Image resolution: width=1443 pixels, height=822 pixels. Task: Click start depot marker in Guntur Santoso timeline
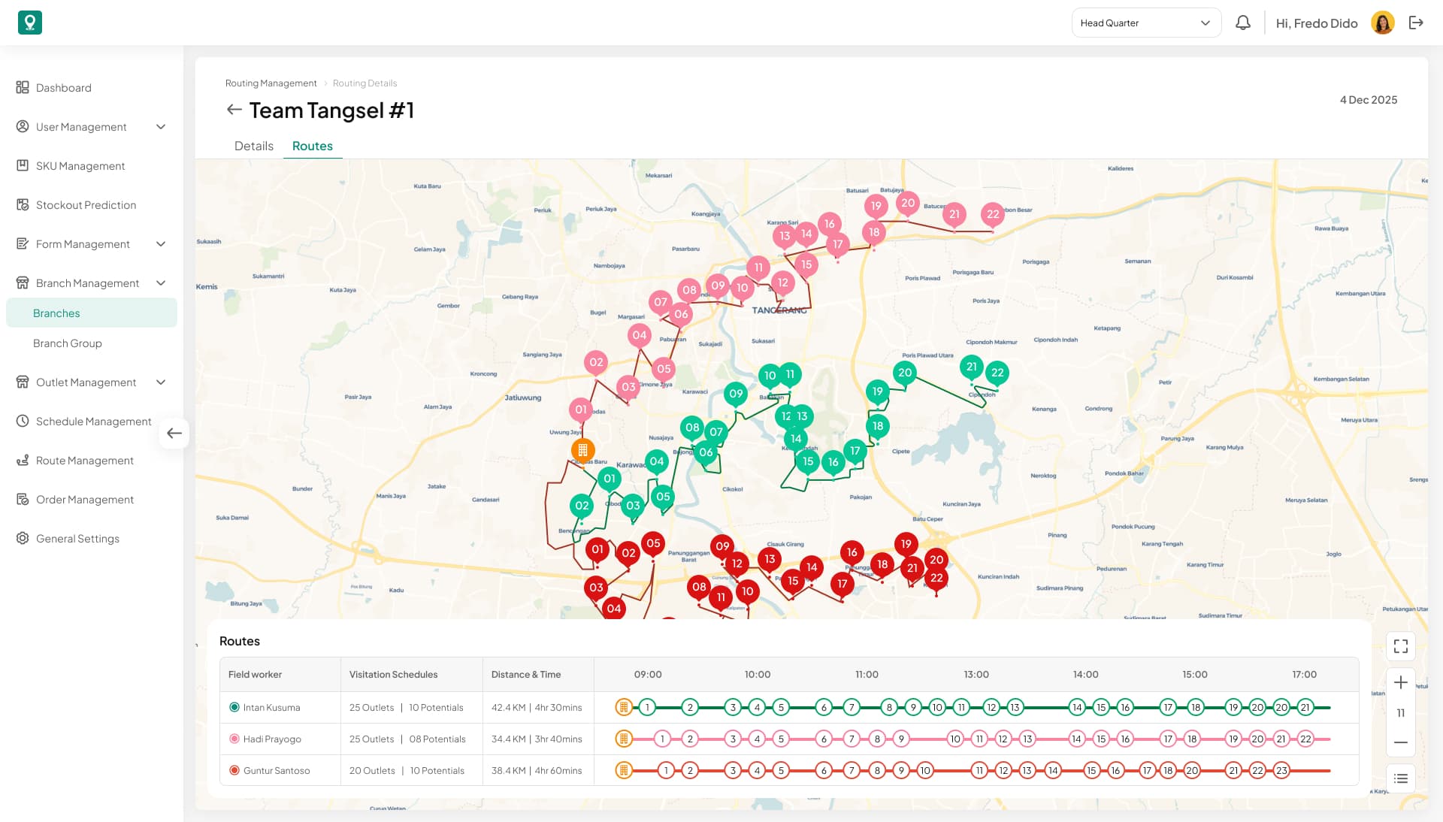[623, 770]
